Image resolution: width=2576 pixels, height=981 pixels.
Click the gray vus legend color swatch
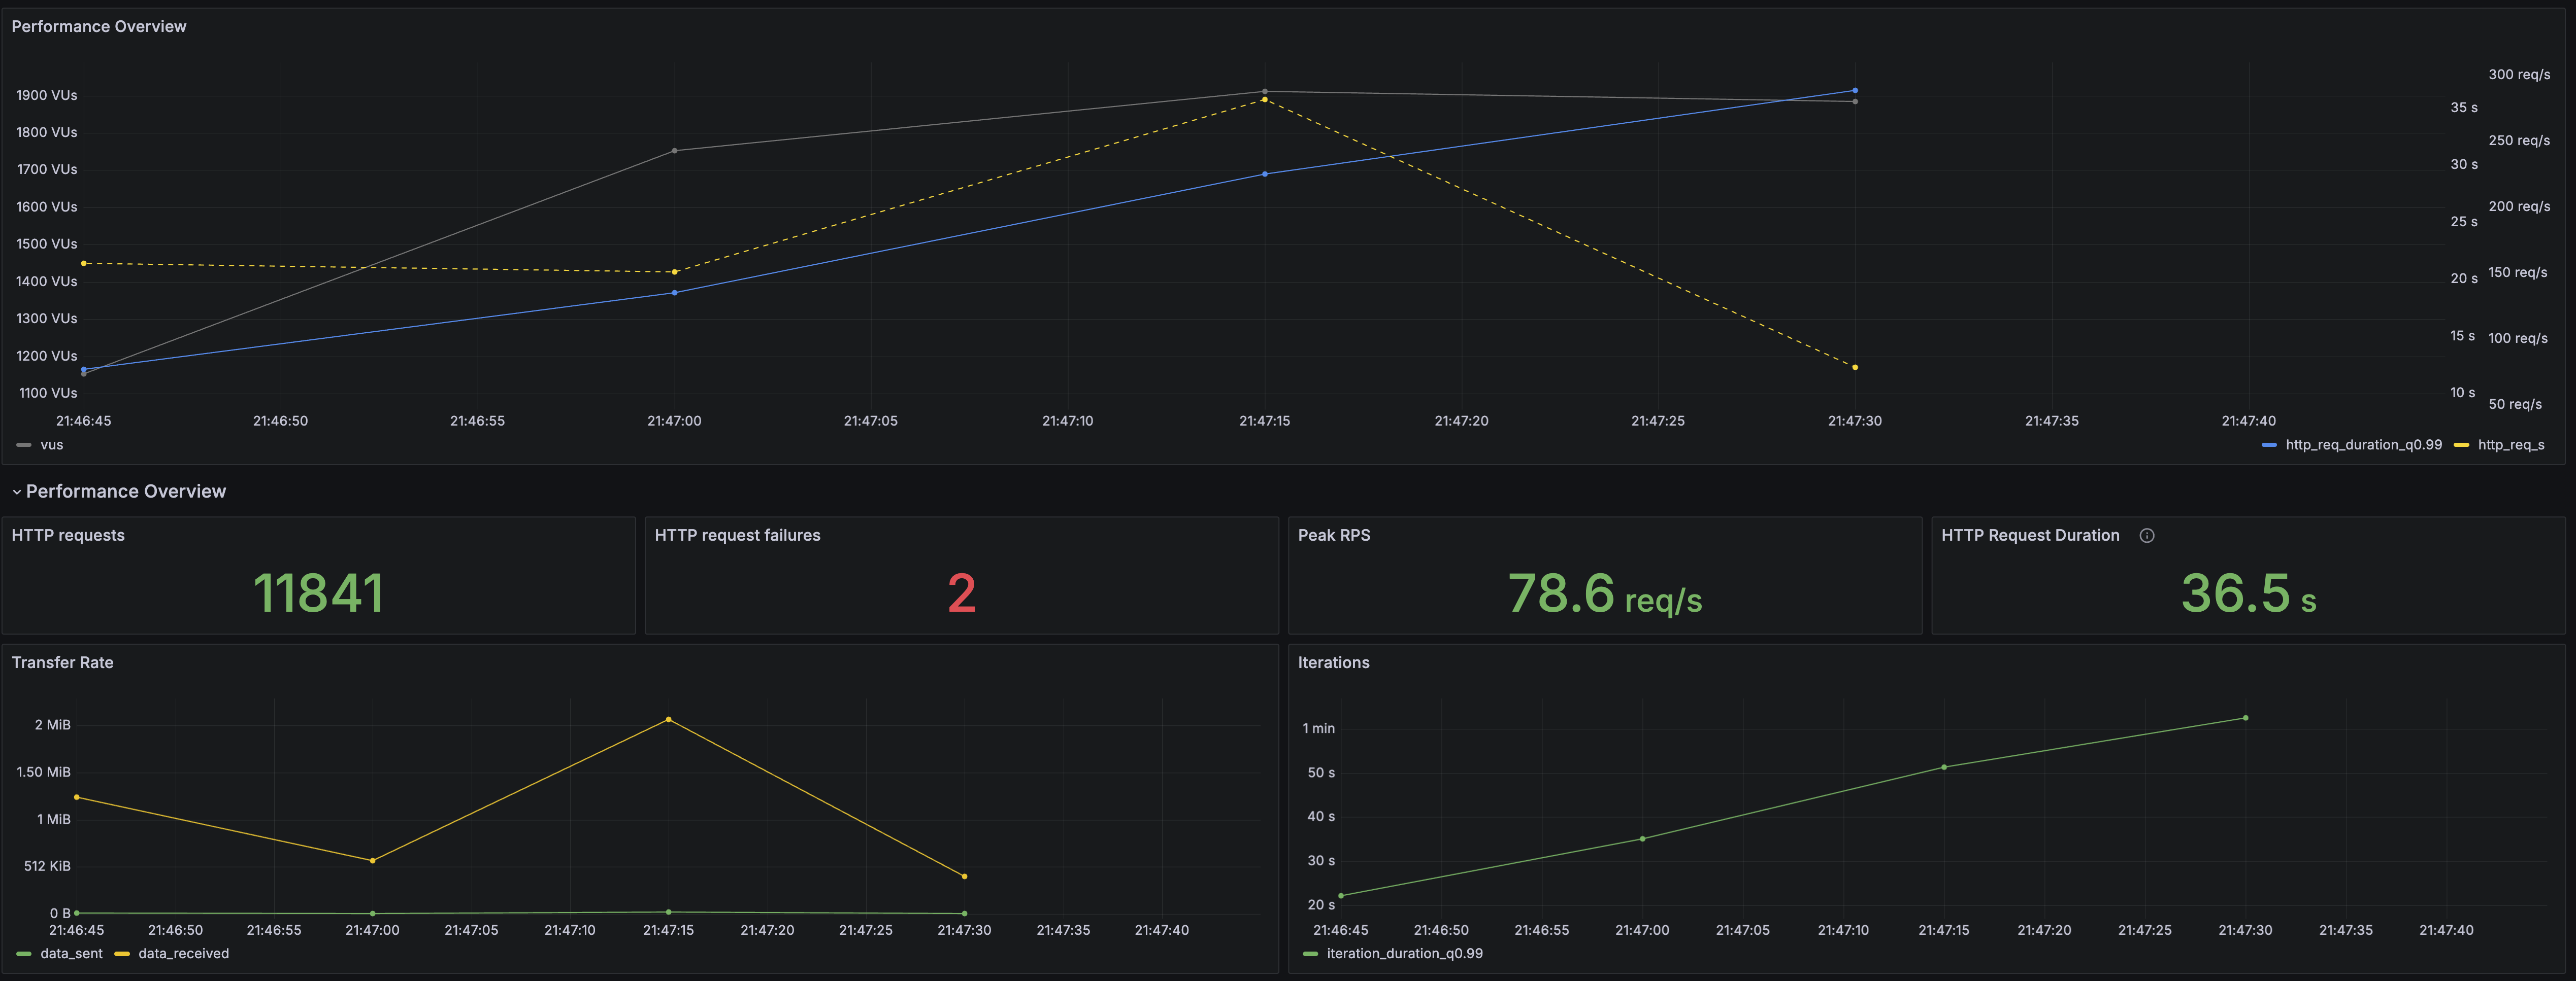coord(24,444)
